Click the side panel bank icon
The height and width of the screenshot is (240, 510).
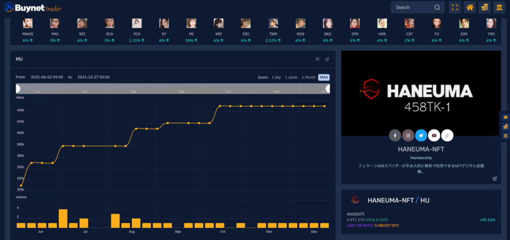506,135
